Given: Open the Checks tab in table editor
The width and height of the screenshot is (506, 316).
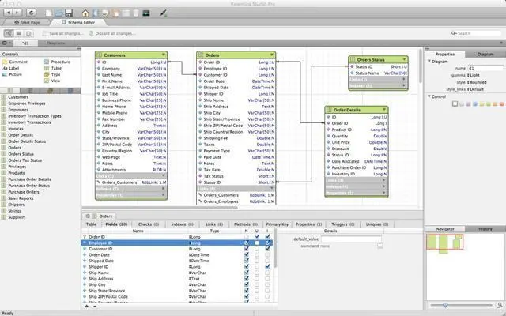Looking at the screenshot, I should point(149,224).
